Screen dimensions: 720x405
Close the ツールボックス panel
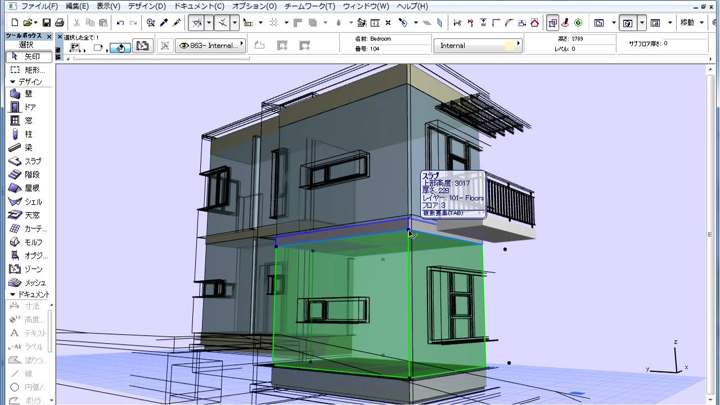(49, 36)
